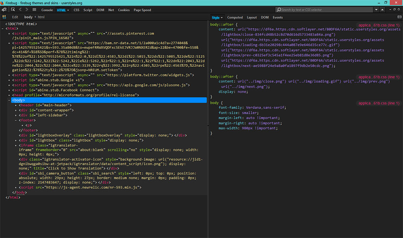This screenshot has height=238, width=403.
Task: Click the back navigation arrow
Action: pyautogui.click(x=20, y=10)
